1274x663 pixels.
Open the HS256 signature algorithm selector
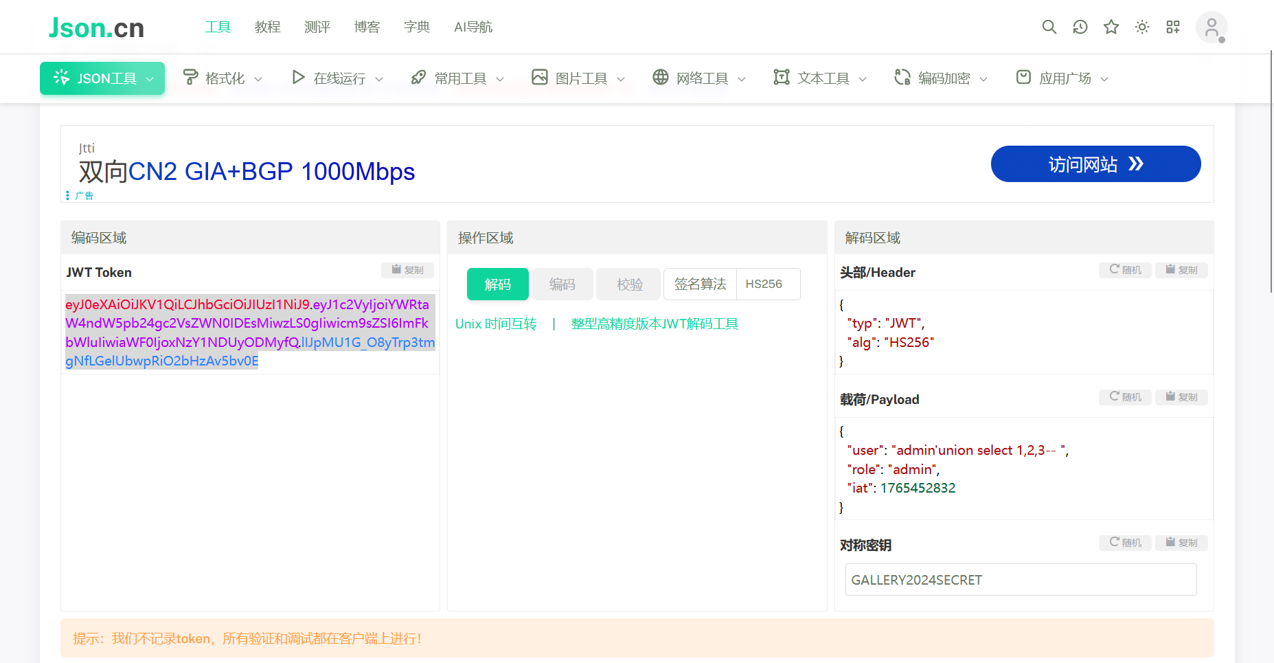tap(767, 284)
